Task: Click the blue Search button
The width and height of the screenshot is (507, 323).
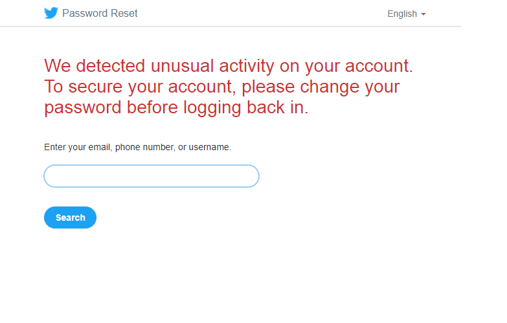Action: (x=70, y=217)
